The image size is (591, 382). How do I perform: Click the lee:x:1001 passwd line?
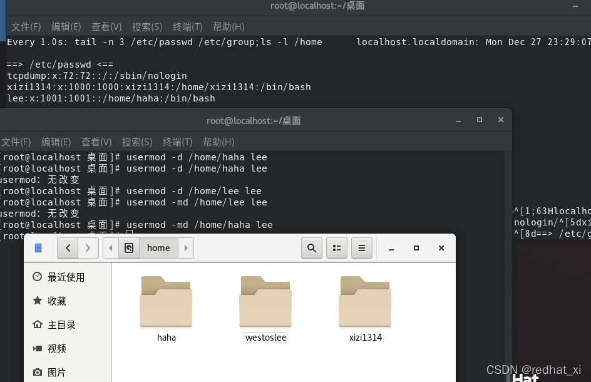click(111, 98)
